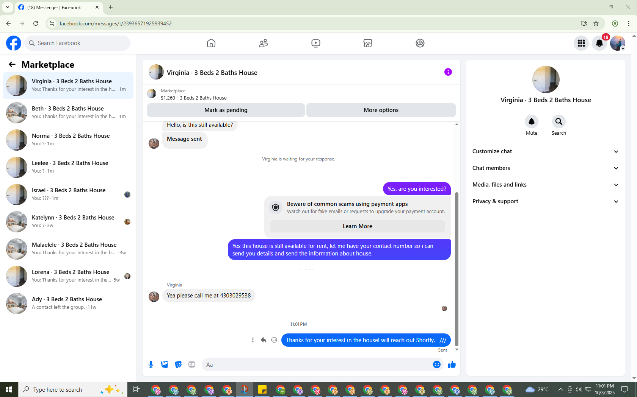Open the Marketplace storefront icon
Viewport: 637px width, 397px height.
(368, 43)
